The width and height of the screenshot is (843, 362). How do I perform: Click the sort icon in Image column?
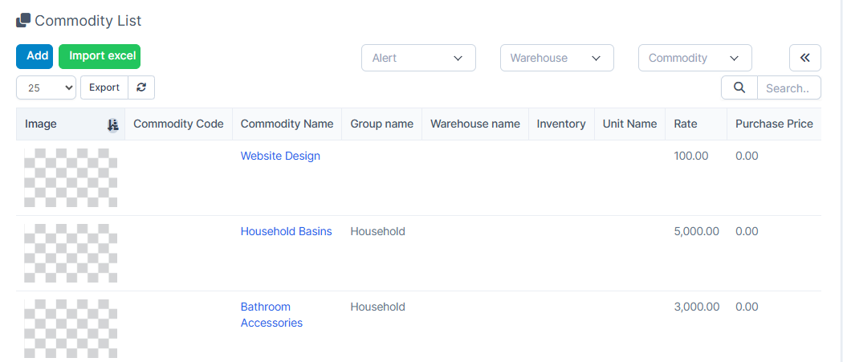click(x=113, y=124)
